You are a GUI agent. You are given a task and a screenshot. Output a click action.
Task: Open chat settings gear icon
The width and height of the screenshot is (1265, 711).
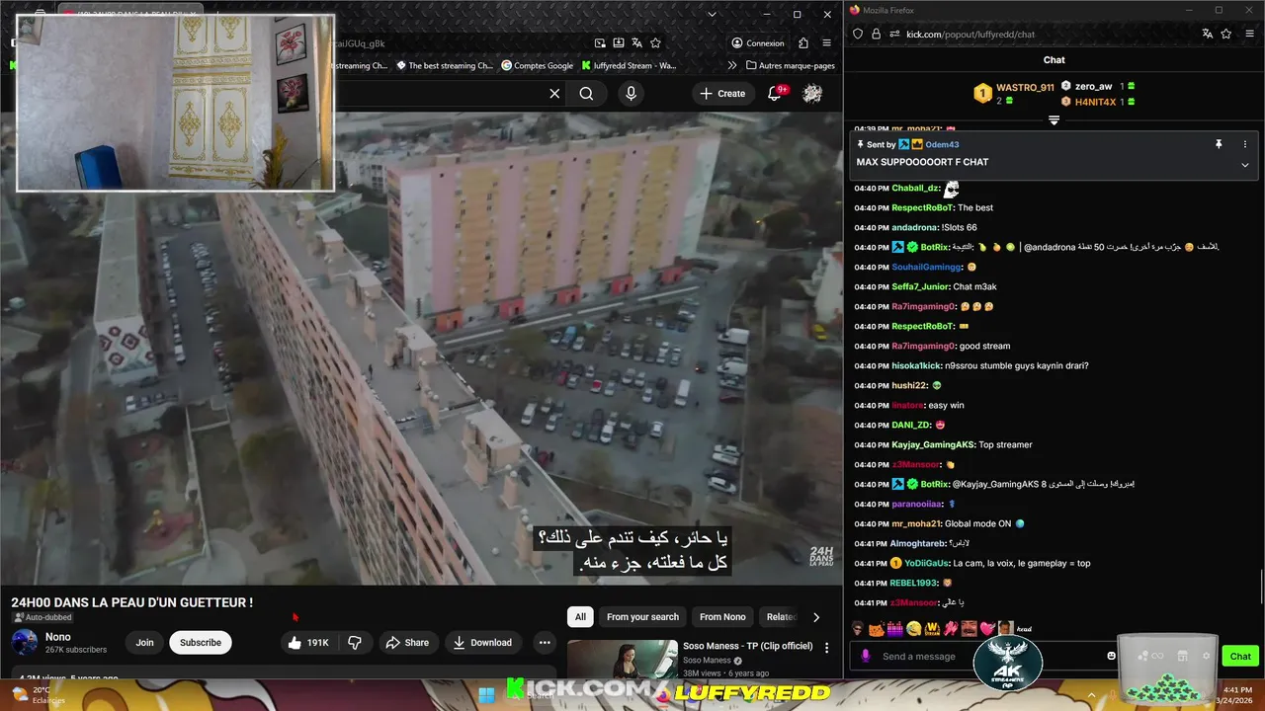coord(1206,656)
